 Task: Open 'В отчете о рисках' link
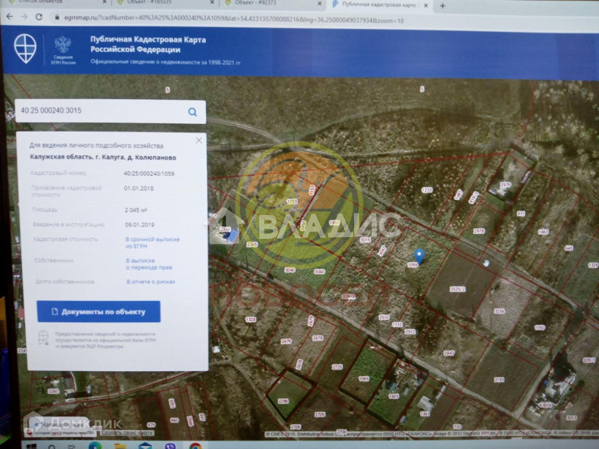tap(150, 281)
